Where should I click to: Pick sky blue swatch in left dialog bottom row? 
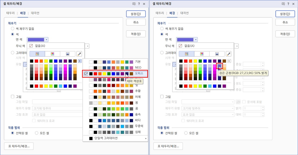click(60, 86)
